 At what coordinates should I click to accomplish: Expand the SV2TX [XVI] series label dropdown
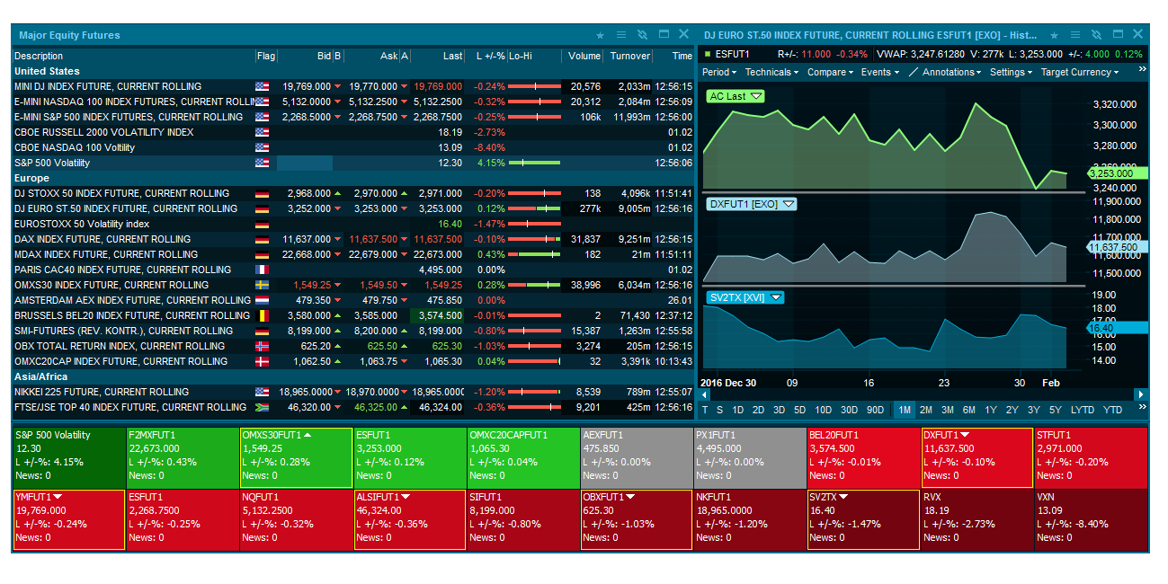point(776,297)
